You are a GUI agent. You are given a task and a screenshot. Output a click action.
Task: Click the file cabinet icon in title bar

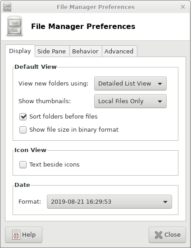7,7
